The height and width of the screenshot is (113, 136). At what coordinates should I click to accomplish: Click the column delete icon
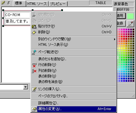[x=34, y=71]
